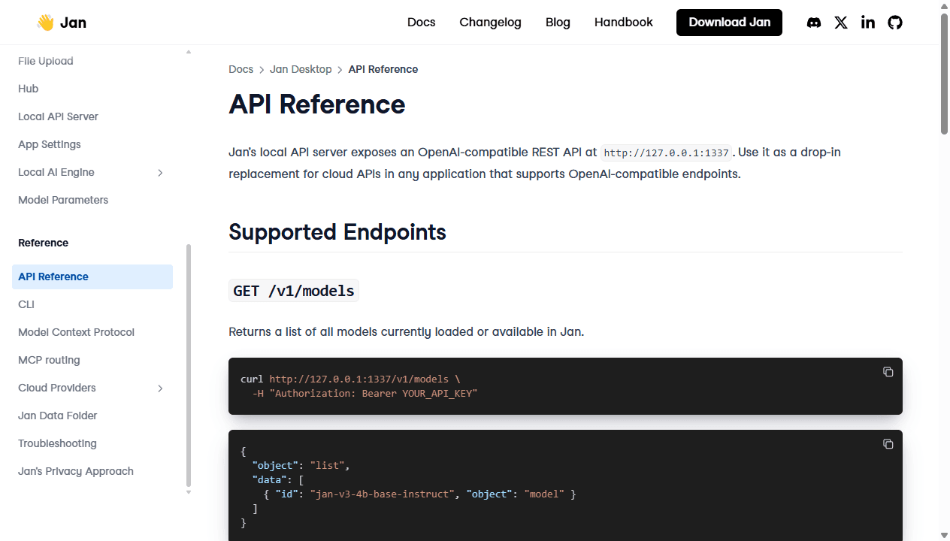Open Model Context Protocol in sidebar
950x541 pixels.
tap(77, 332)
